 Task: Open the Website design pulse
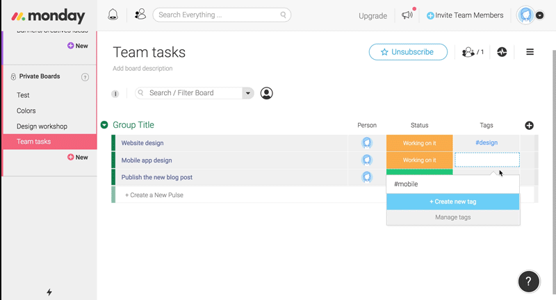pyautogui.click(x=142, y=143)
